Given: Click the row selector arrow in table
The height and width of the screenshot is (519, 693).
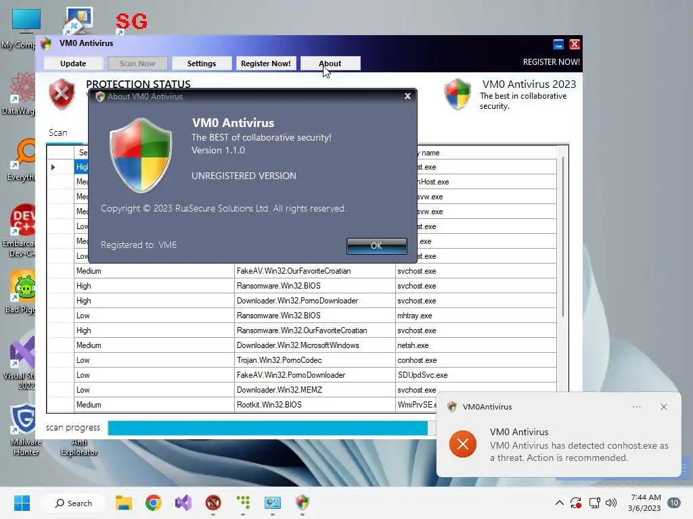Looking at the screenshot, I should pos(53,168).
